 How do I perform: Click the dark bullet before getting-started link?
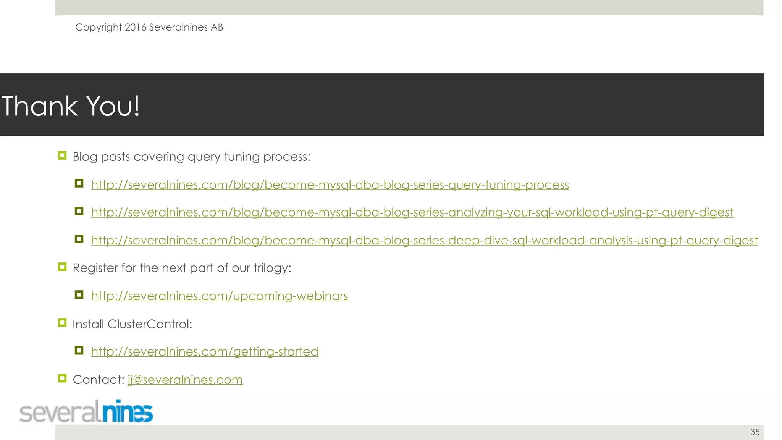pos(79,350)
